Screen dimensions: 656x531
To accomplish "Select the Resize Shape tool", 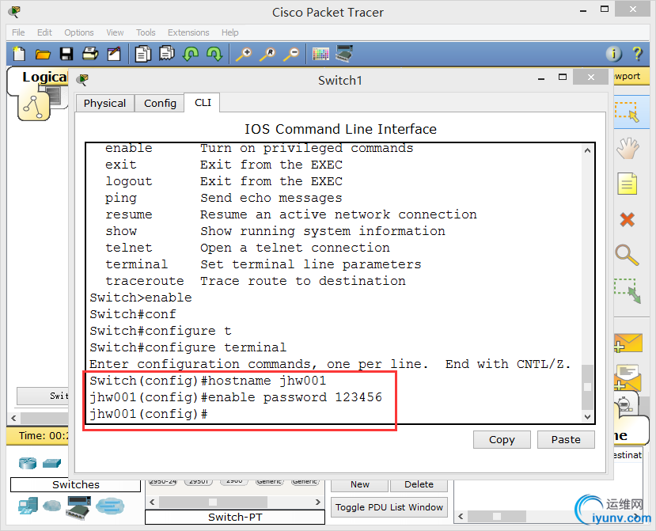I will [628, 290].
